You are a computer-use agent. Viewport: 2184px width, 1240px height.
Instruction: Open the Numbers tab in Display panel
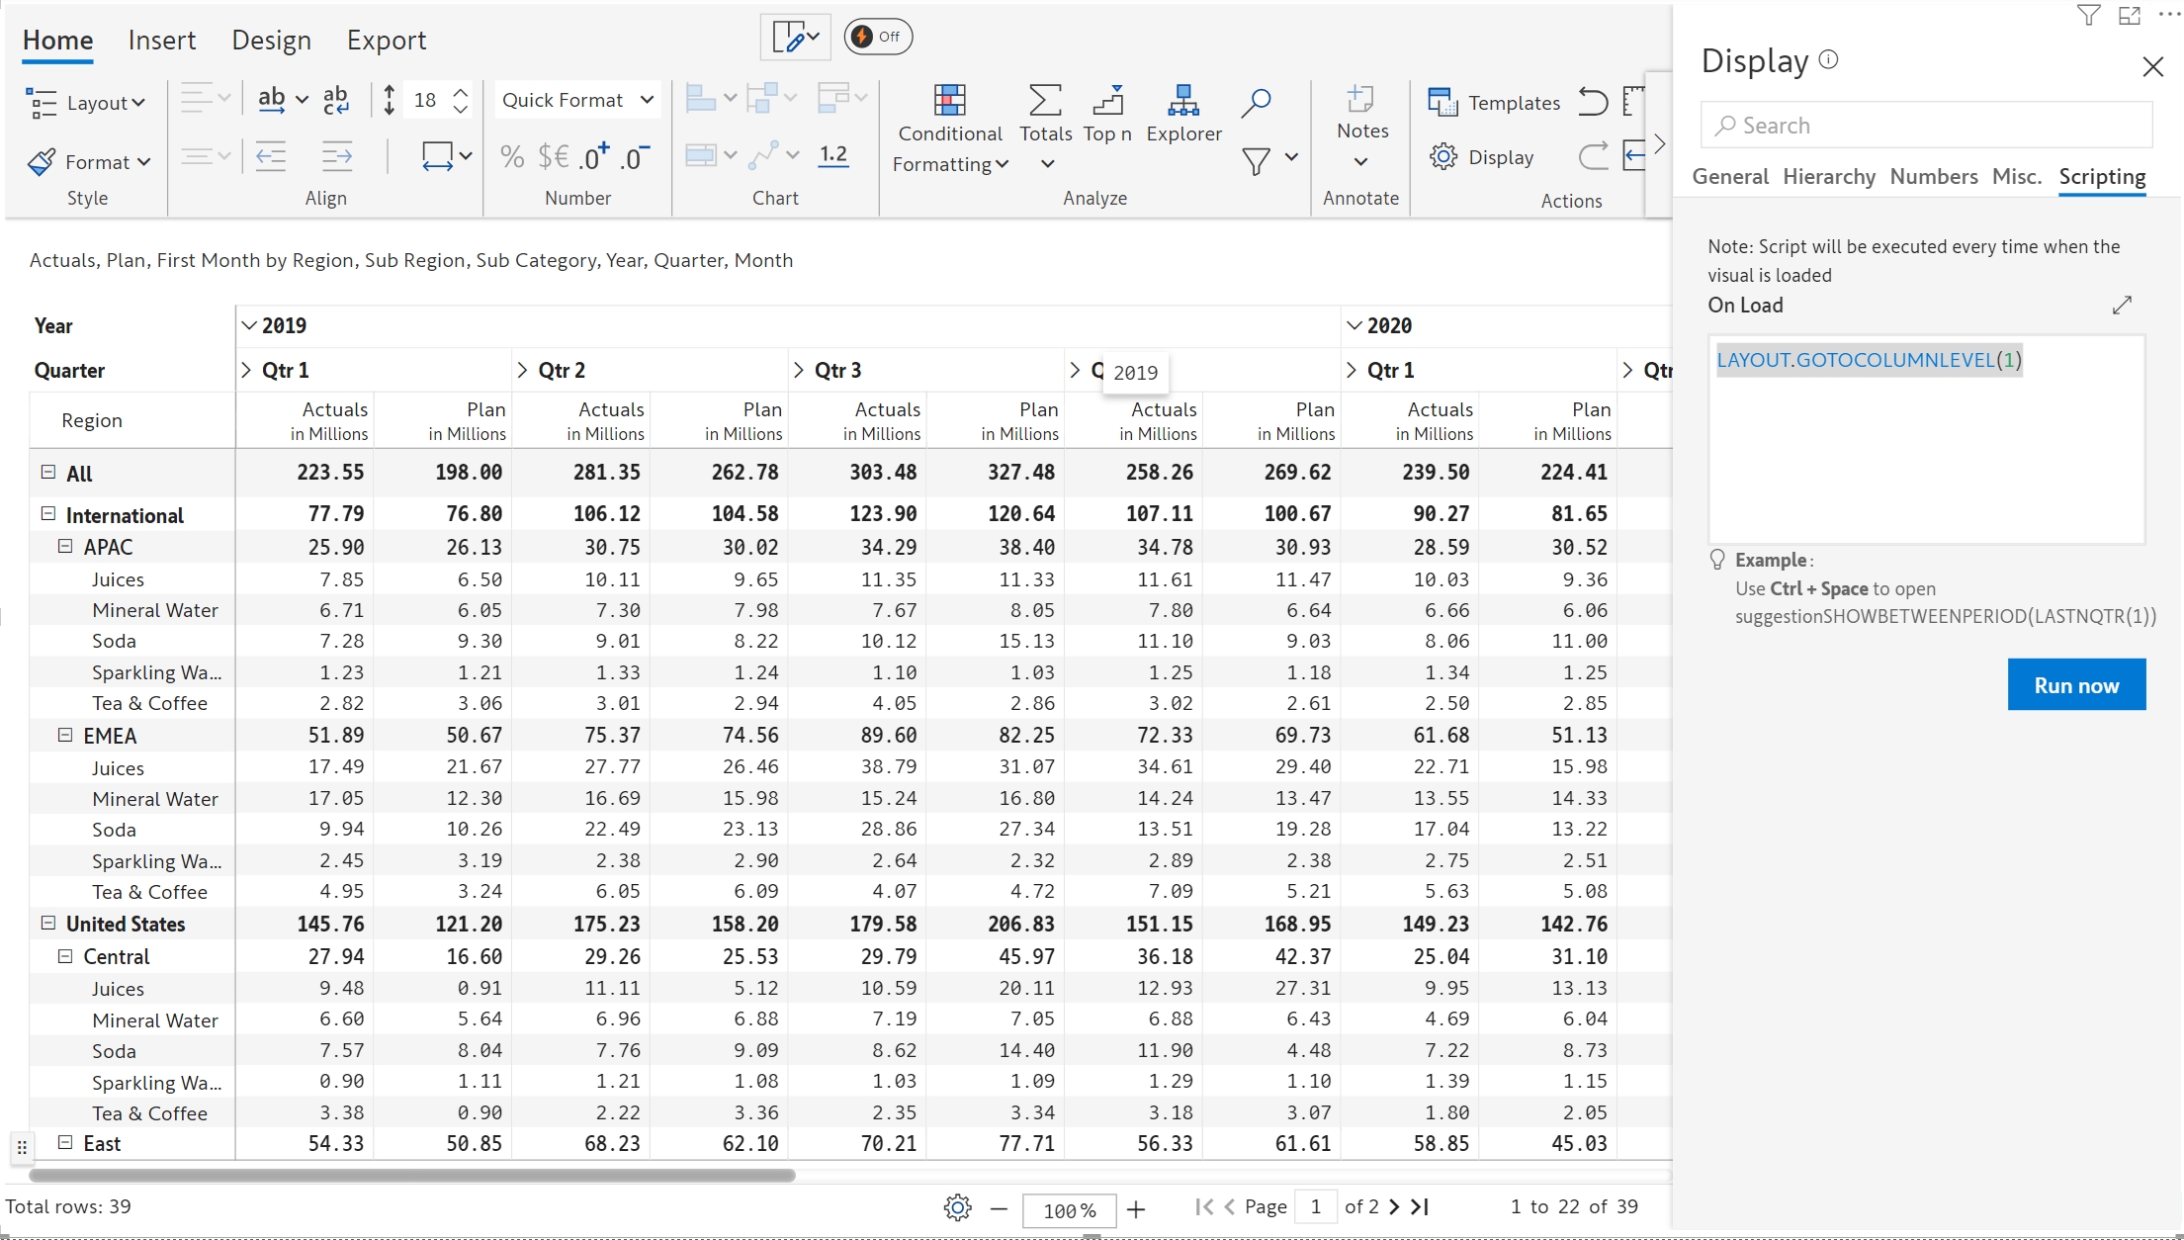tap(1933, 176)
